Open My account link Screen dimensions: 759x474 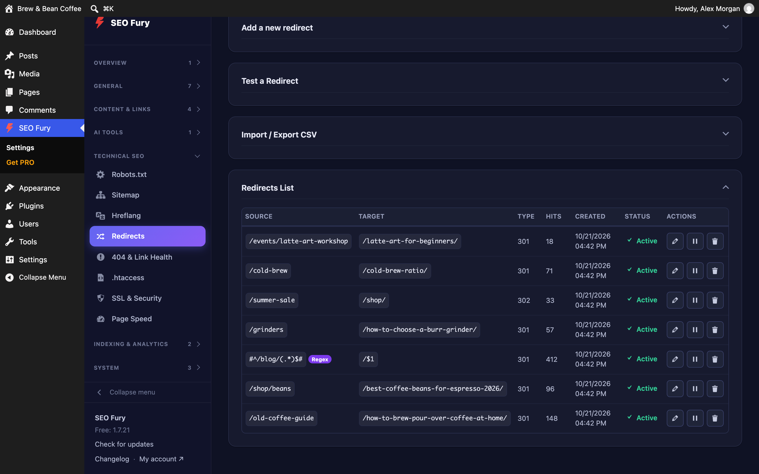click(x=161, y=459)
